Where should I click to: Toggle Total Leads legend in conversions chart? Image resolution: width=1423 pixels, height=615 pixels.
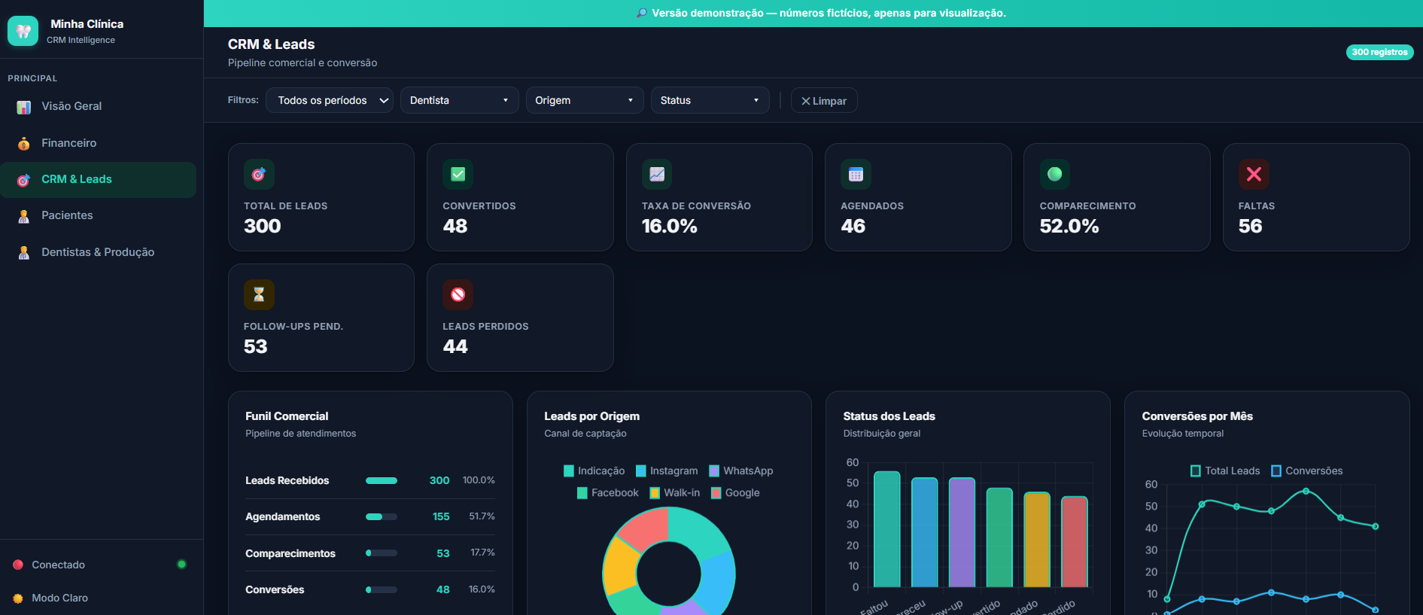1225,470
